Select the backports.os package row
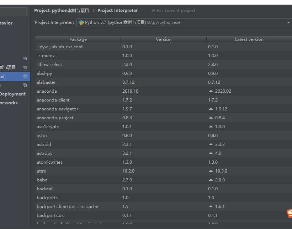 (x=164, y=216)
